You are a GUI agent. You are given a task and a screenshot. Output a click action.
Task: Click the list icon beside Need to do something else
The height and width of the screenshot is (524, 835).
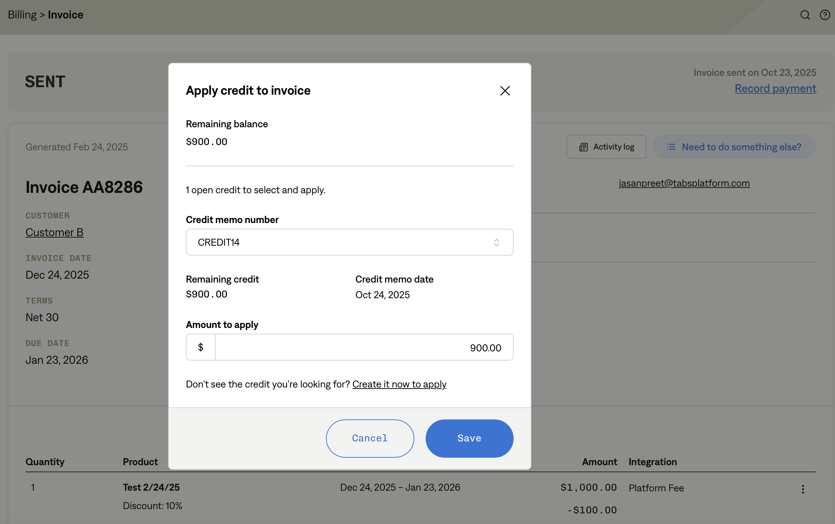pyautogui.click(x=671, y=147)
